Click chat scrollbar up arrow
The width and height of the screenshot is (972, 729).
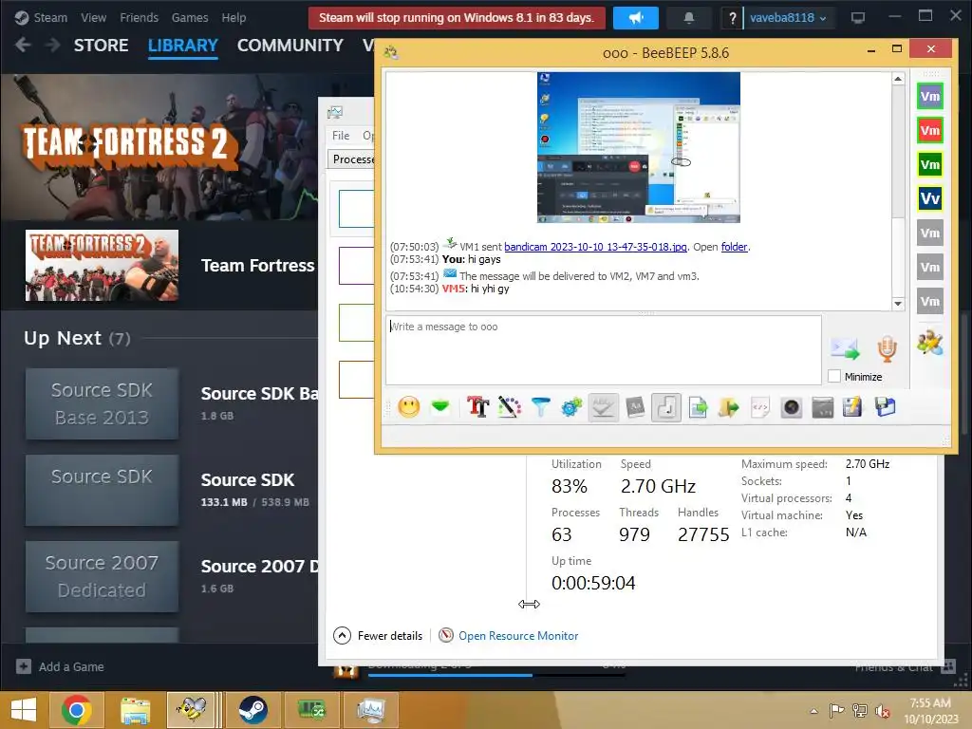pyautogui.click(x=898, y=79)
